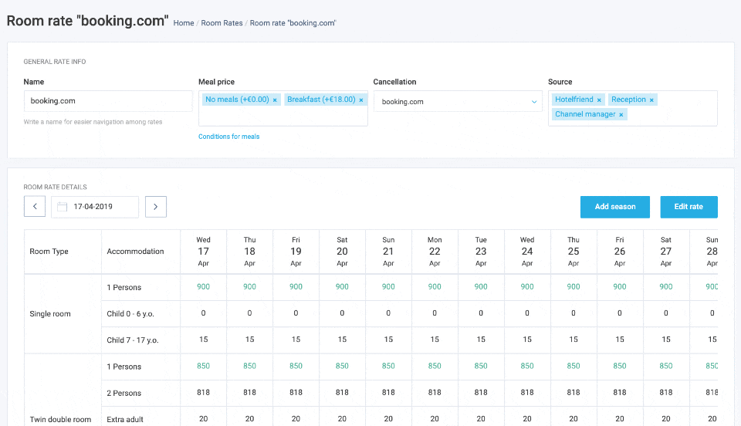
Task: Expand the Cancellation dropdown
Action: [458, 101]
